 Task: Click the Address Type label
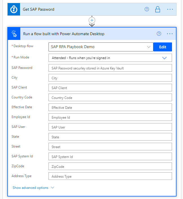point(21,176)
